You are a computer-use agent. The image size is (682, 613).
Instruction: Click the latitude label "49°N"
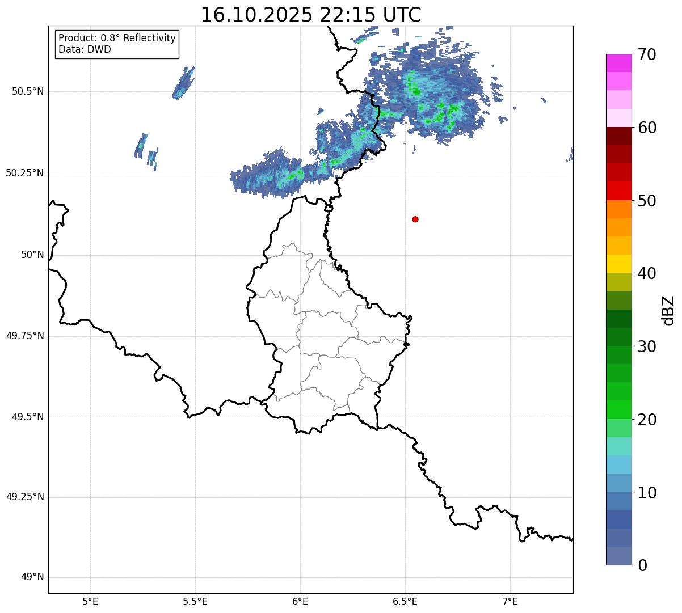32,577
